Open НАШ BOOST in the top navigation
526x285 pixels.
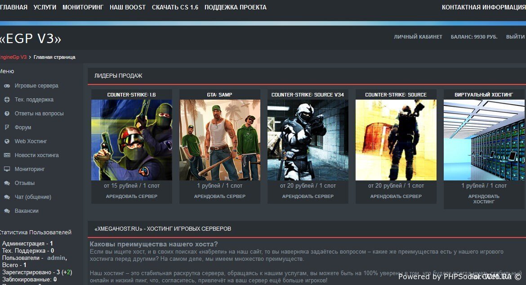click(x=128, y=7)
